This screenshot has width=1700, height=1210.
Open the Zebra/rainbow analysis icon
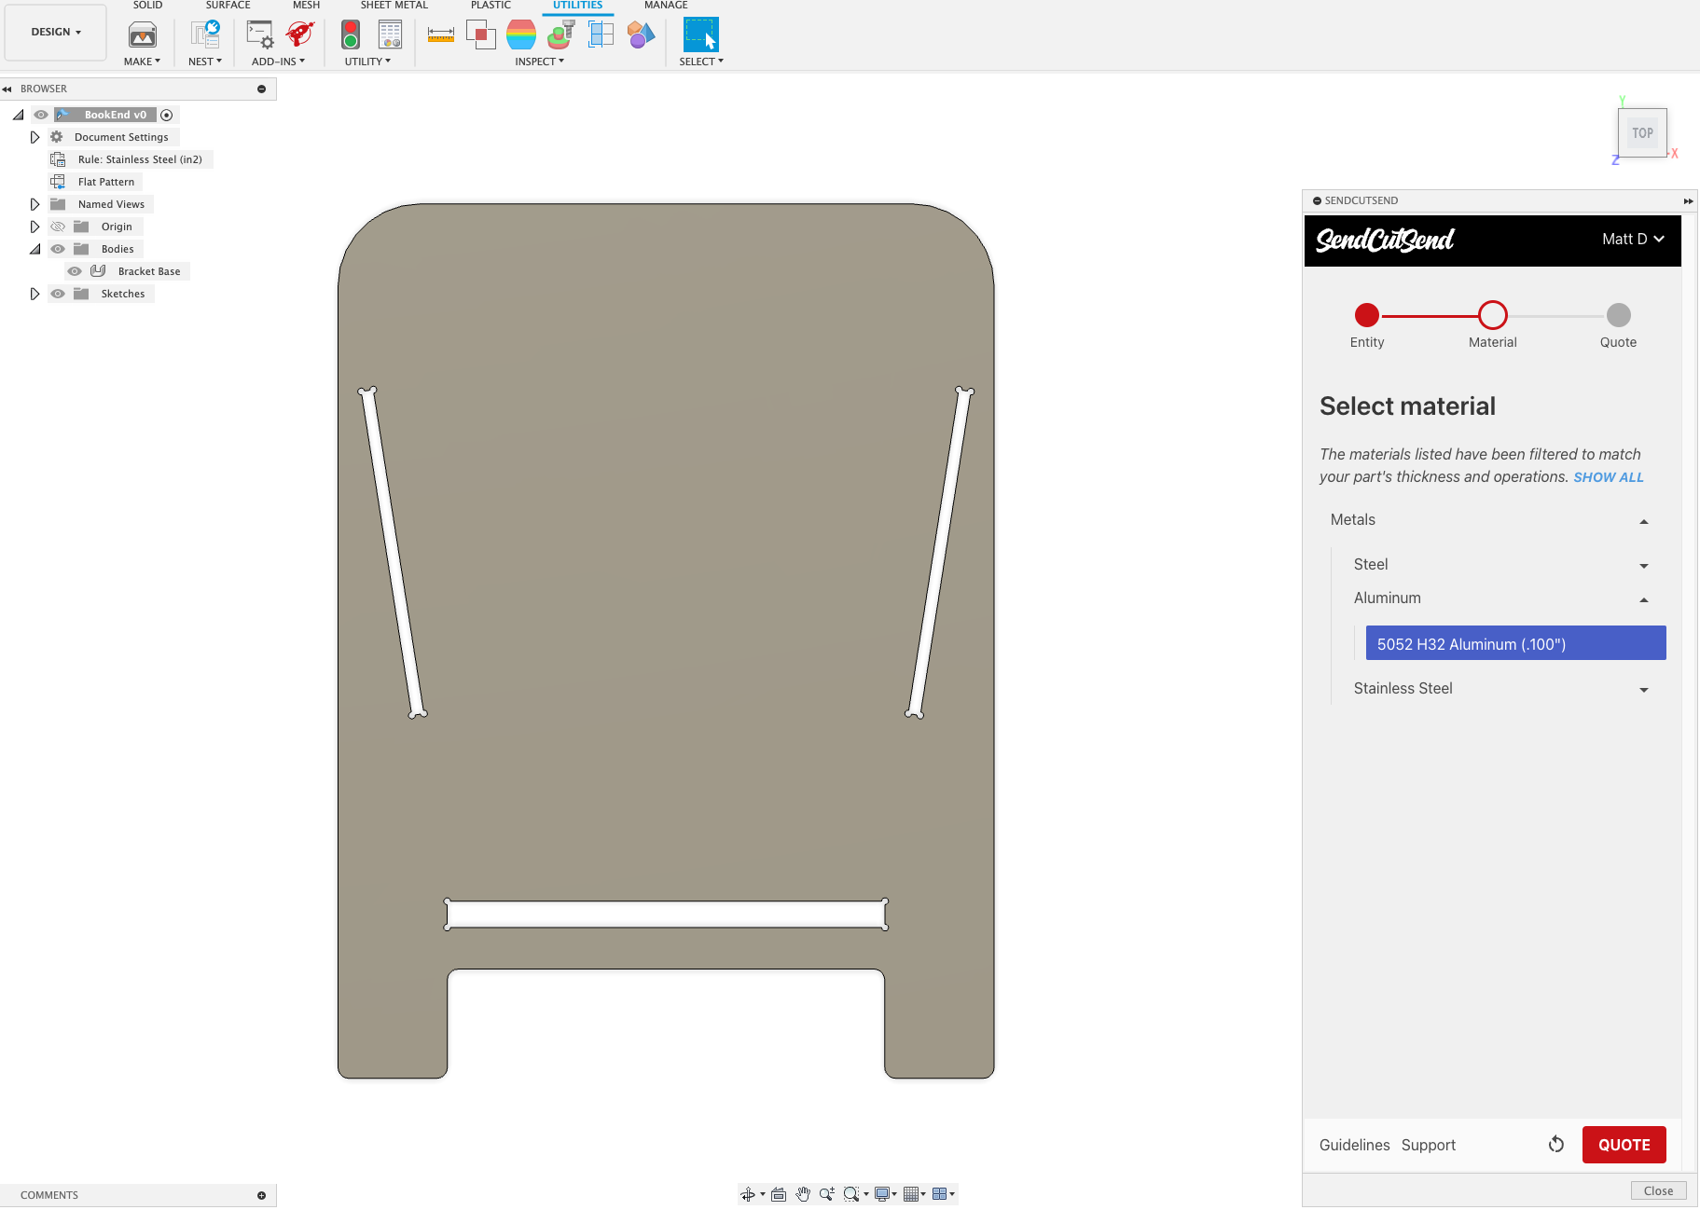[x=521, y=35]
